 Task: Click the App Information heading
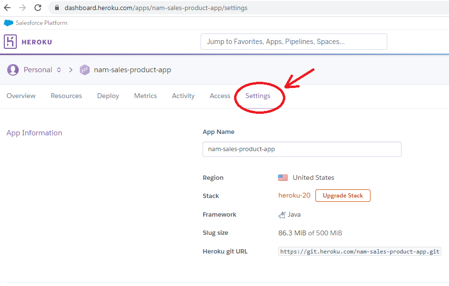tap(34, 133)
